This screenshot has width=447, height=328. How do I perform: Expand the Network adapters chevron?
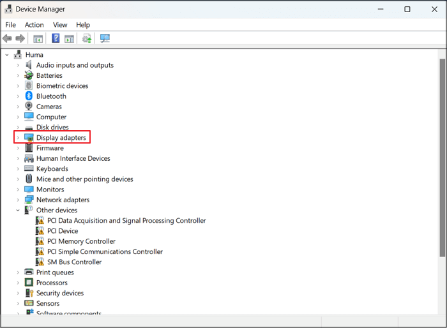tap(18, 200)
